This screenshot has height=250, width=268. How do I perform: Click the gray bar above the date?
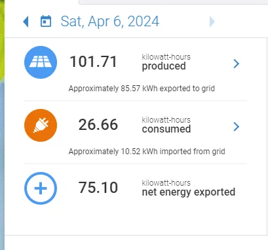coord(173,2)
